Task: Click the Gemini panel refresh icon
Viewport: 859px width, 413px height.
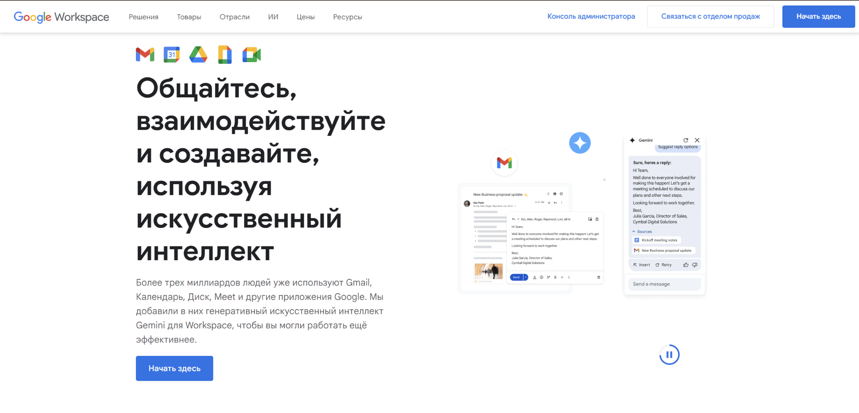Action: tap(686, 140)
